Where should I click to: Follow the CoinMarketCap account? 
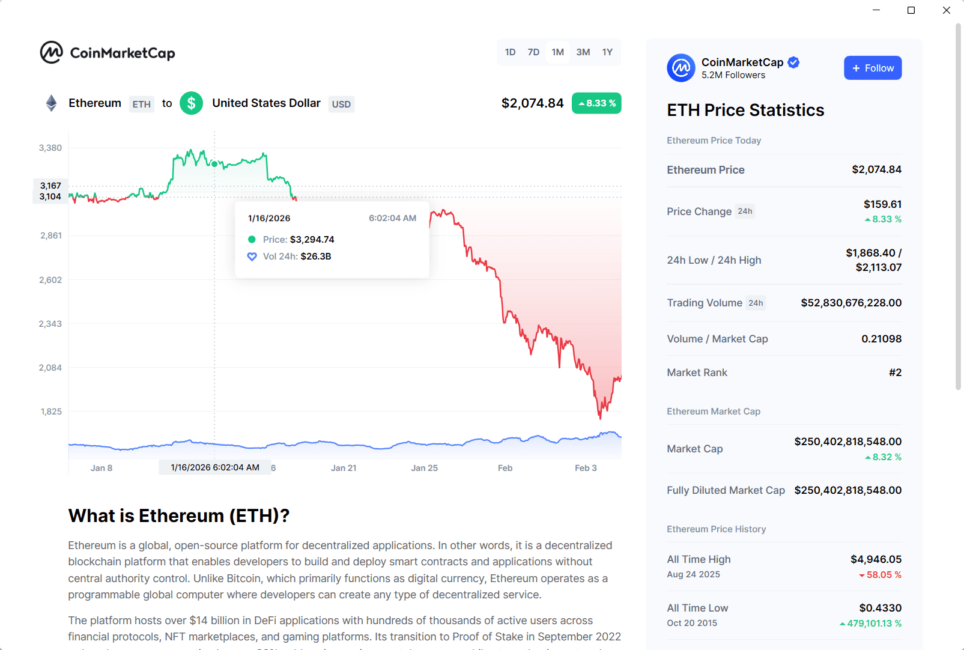pyautogui.click(x=873, y=68)
